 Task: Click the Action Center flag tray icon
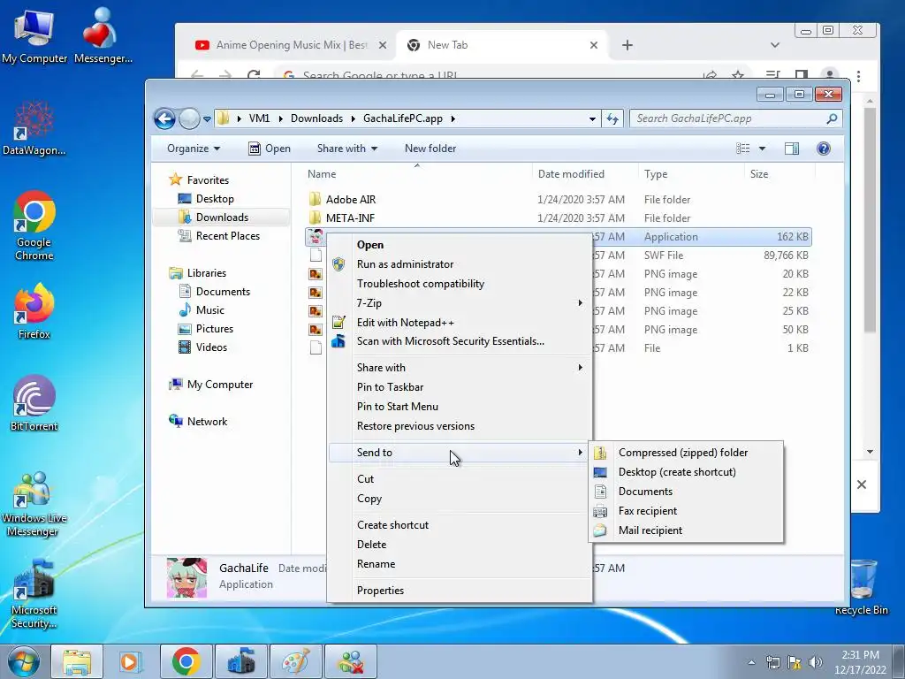795,662
